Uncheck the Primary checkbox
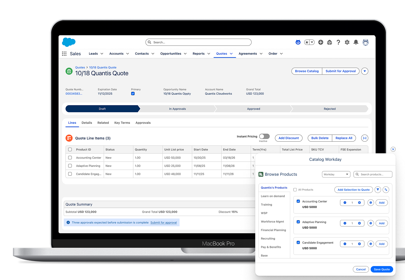 (133, 94)
